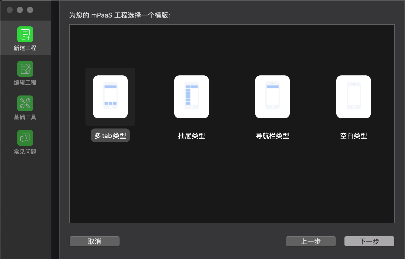Viewport: 405px width, 259px height.
Task: Click the 新建工程 sidebar label
Action: [25, 48]
